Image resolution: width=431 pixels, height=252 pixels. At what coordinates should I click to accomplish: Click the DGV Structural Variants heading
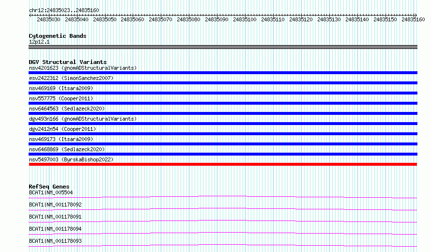(68, 62)
